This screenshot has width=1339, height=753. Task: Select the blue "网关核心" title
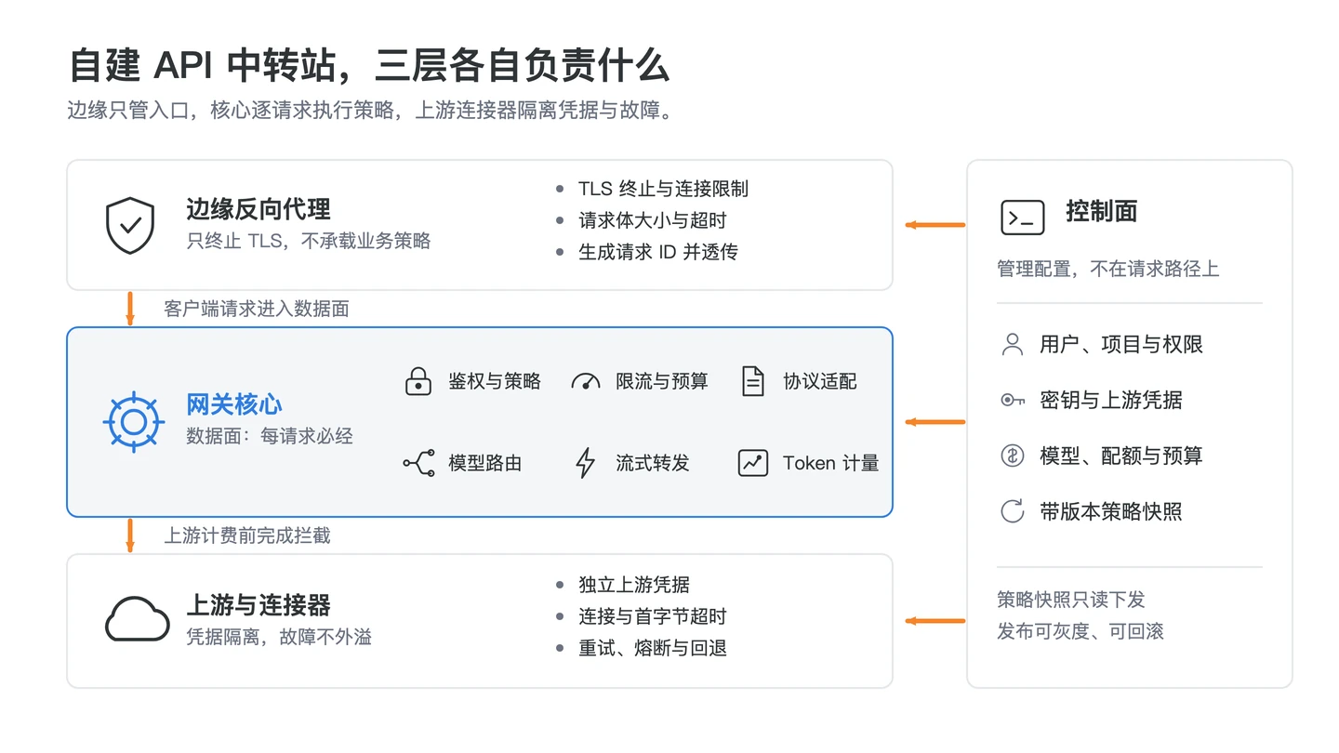coord(234,405)
